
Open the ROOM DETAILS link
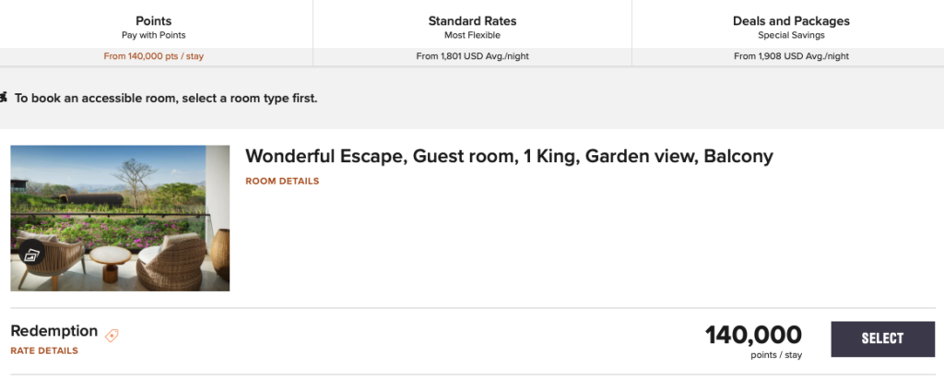click(x=282, y=181)
